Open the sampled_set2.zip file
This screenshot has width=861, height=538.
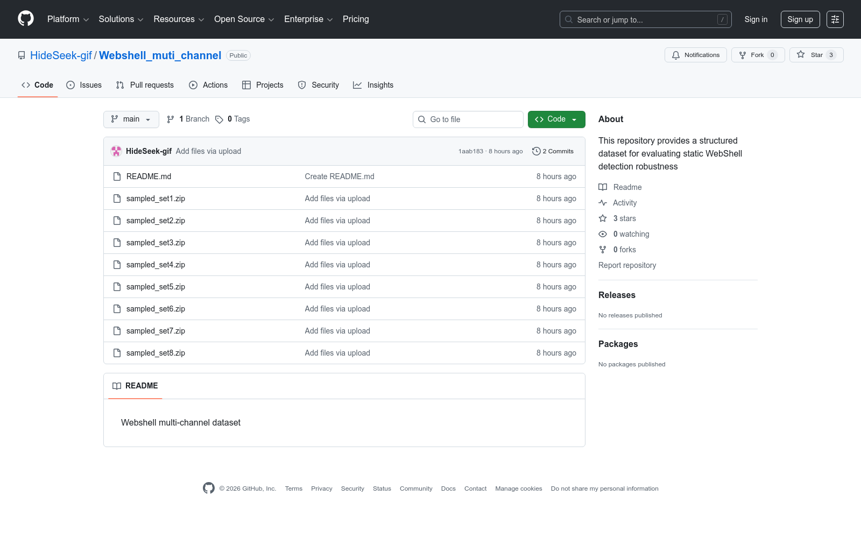156,221
